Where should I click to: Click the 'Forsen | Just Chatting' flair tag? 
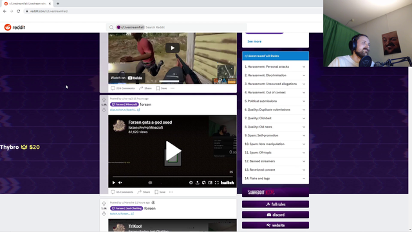click(126, 208)
